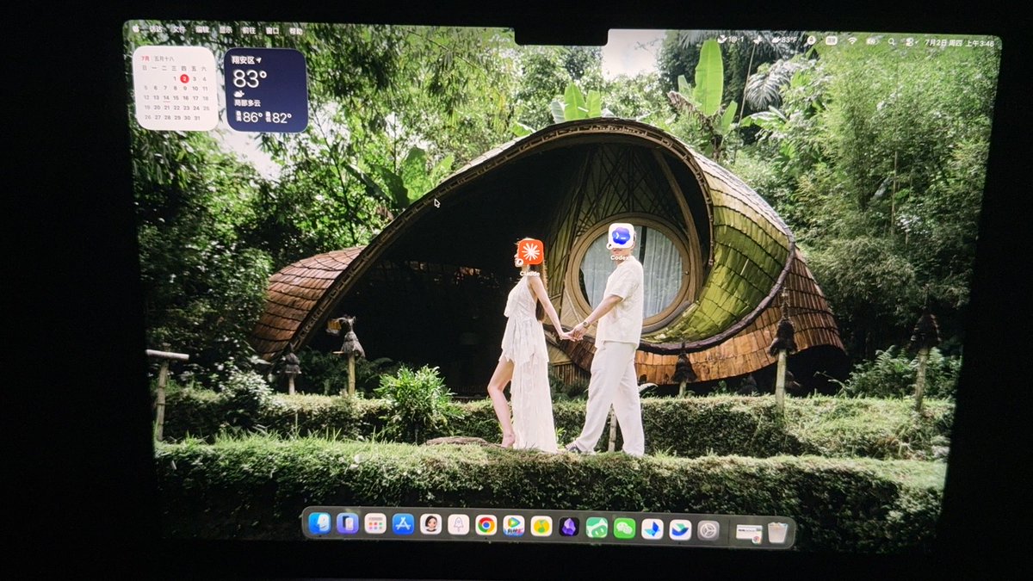Viewport: 1033px width, 581px height.
Task: Select the Codex desktop icon
Action: click(x=621, y=236)
